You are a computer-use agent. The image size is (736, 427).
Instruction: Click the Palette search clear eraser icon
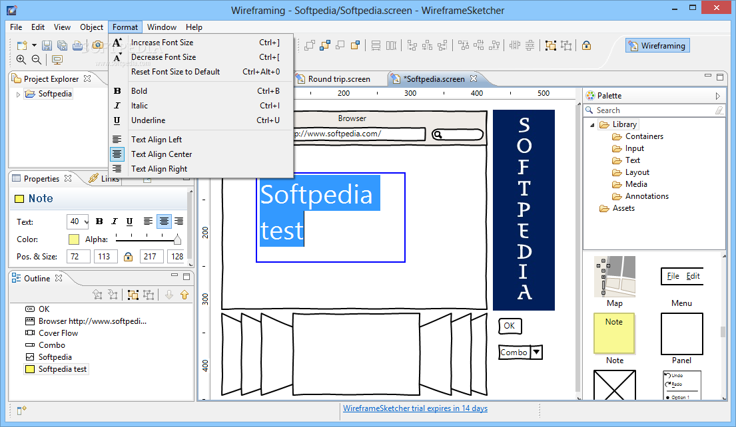pos(719,110)
